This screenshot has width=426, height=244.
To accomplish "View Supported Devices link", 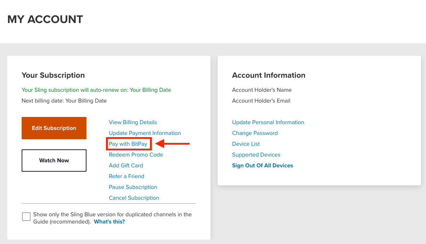I will (x=256, y=155).
